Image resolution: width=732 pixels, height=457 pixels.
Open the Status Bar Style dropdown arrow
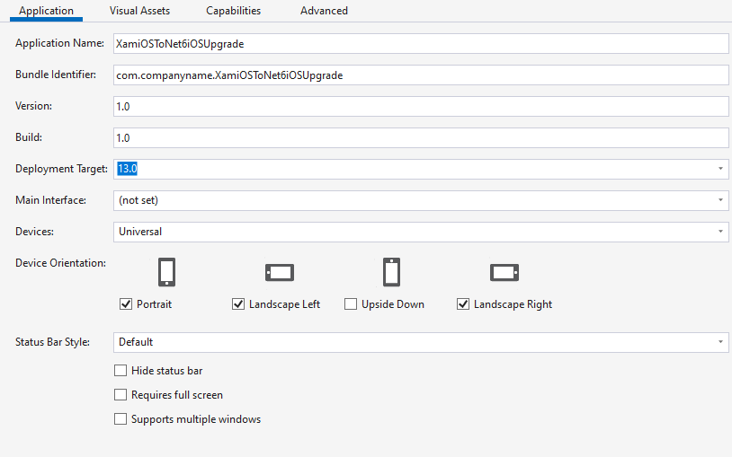720,342
